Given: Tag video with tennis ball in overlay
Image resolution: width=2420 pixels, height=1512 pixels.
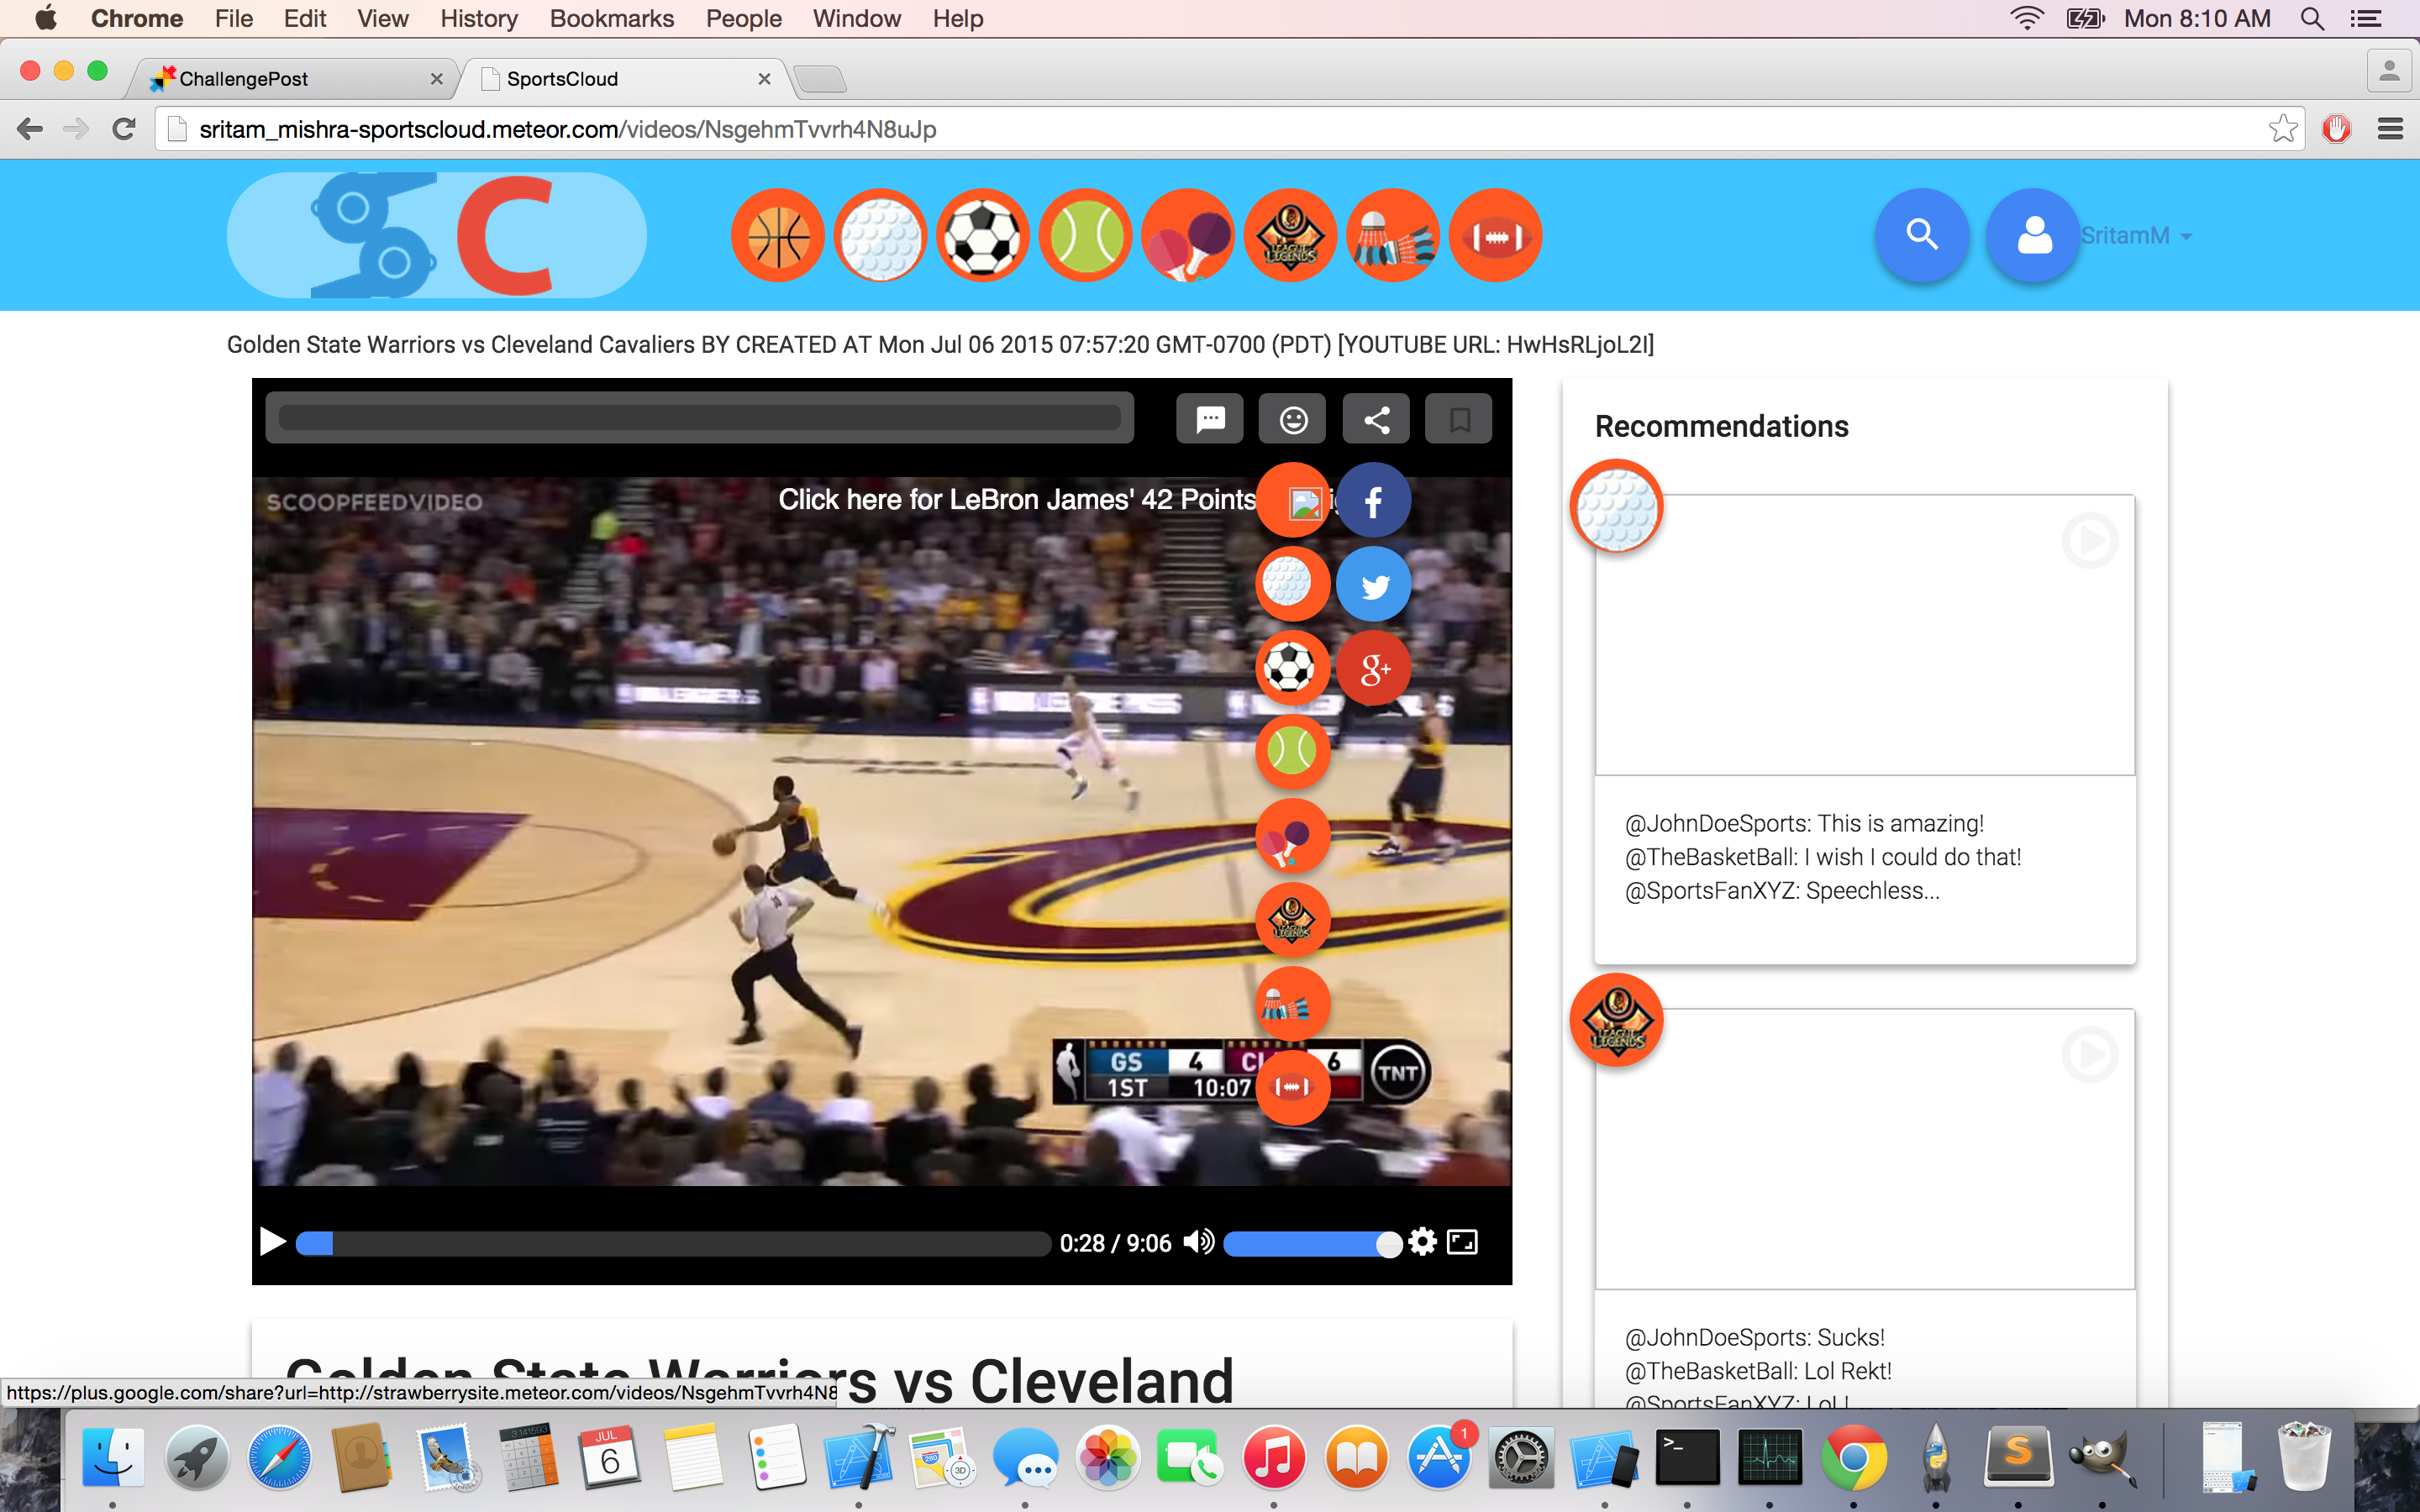Looking at the screenshot, I should coord(1292,751).
